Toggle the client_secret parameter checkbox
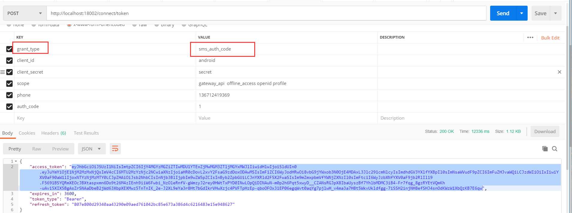The image size is (572, 213). click(9, 72)
